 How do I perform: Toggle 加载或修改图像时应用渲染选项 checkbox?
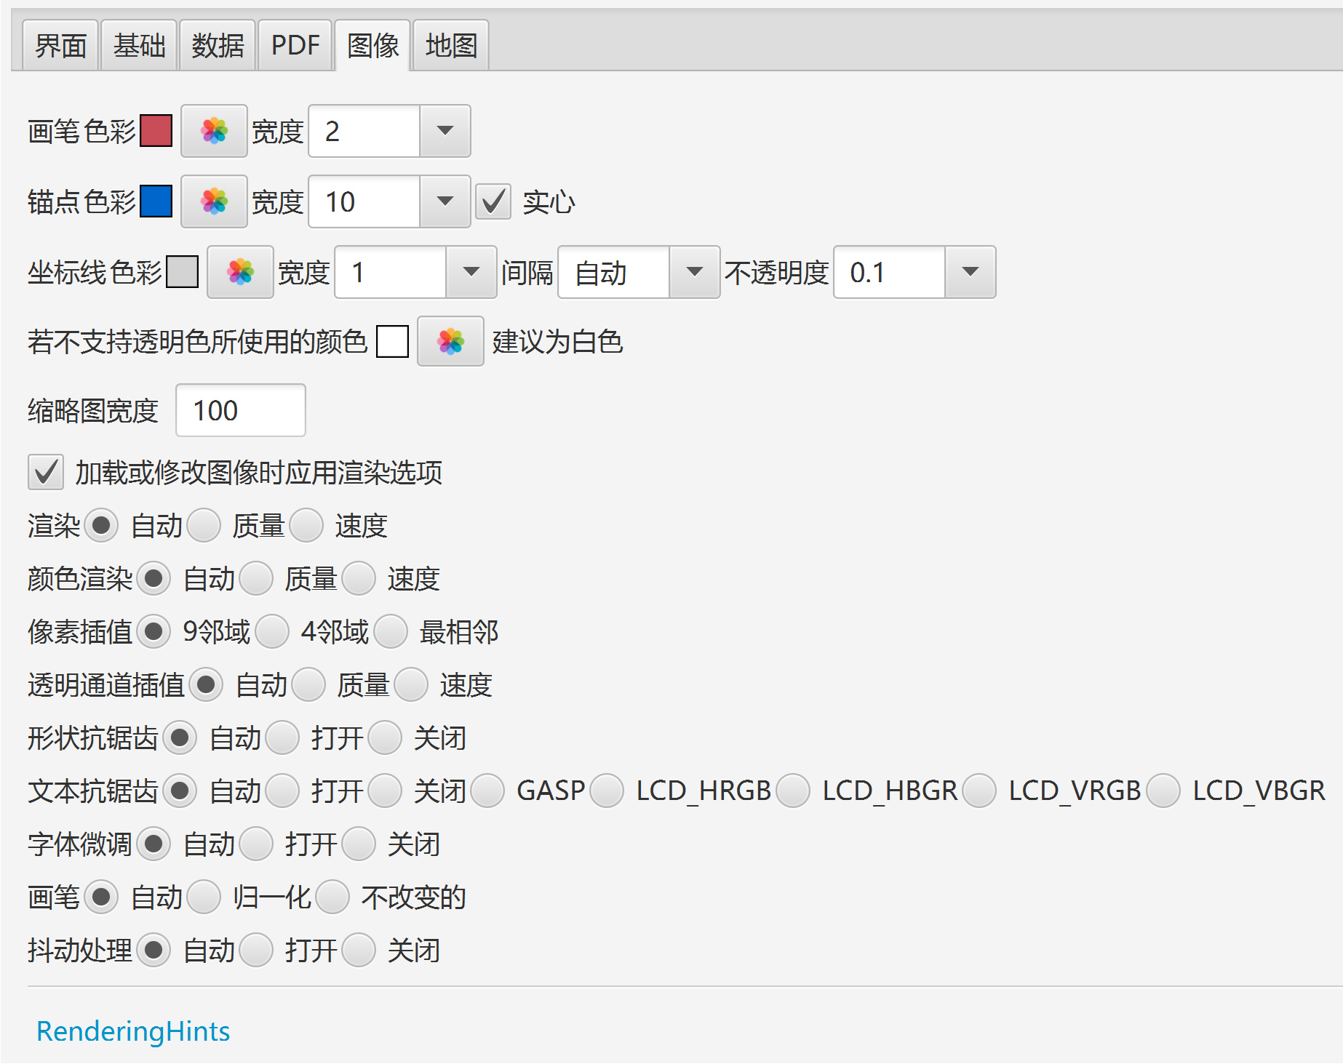pyautogui.click(x=45, y=472)
